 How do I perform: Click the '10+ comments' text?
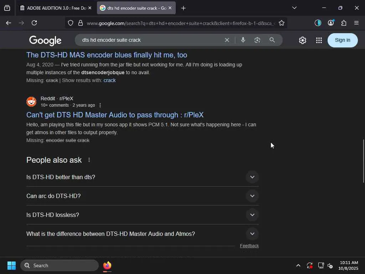pyautogui.click(x=55, y=105)
